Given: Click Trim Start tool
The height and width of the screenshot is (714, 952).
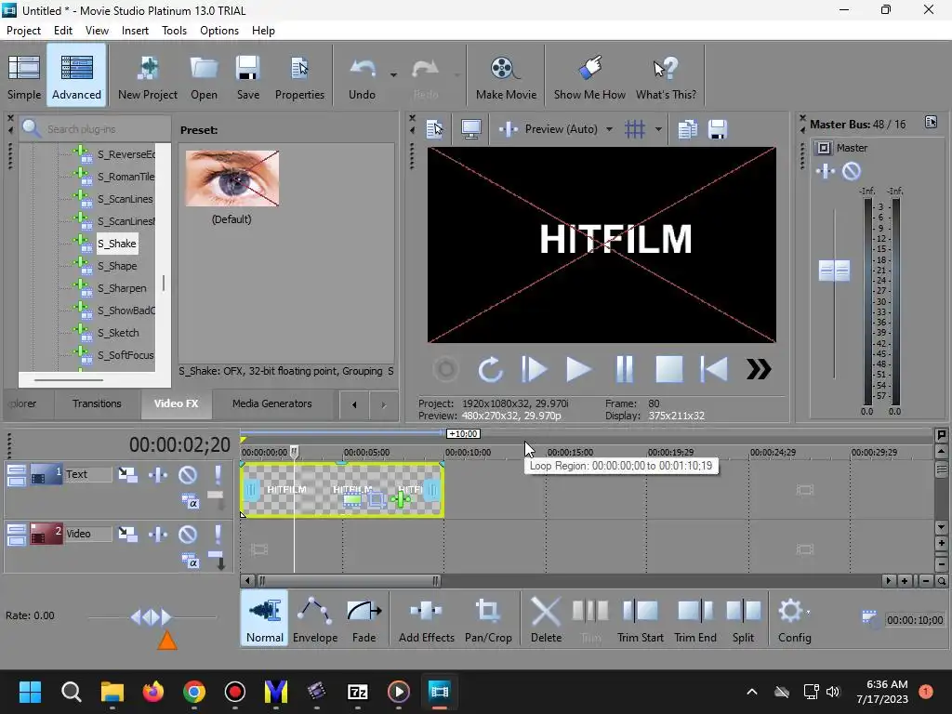Looking at the screenshot, I should click(640, 619).
